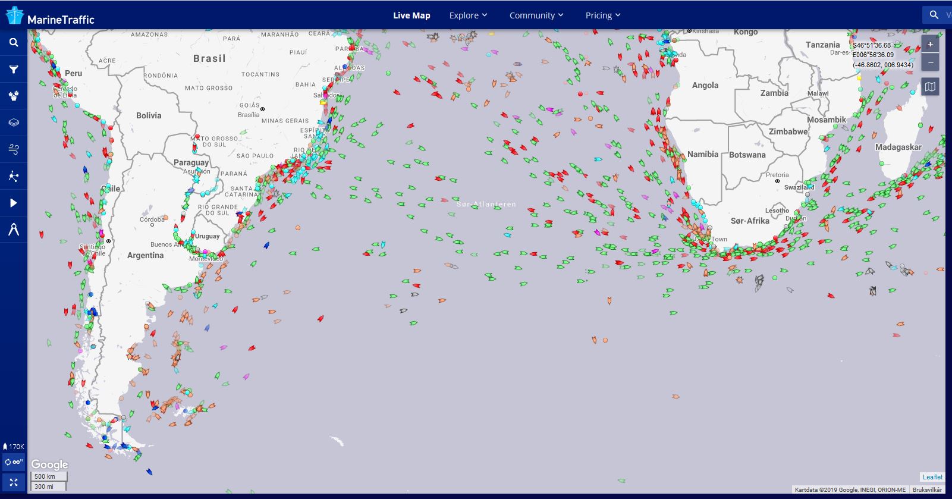The height and width of the screenshot is (499, 952).
Task: Enter full-screen map mode
Action: [x=14, y=482]
